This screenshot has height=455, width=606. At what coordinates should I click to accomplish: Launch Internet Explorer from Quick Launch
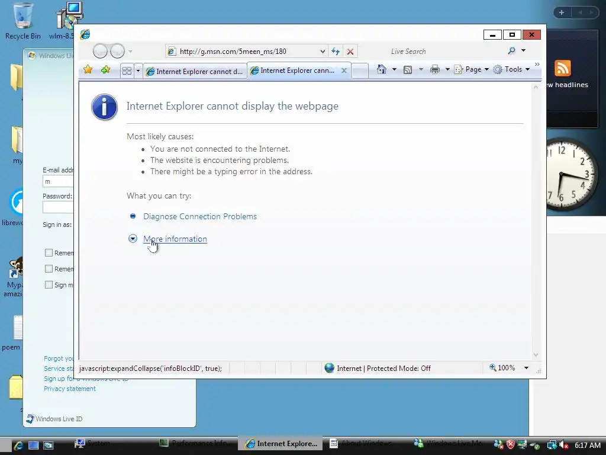[18, 444]
